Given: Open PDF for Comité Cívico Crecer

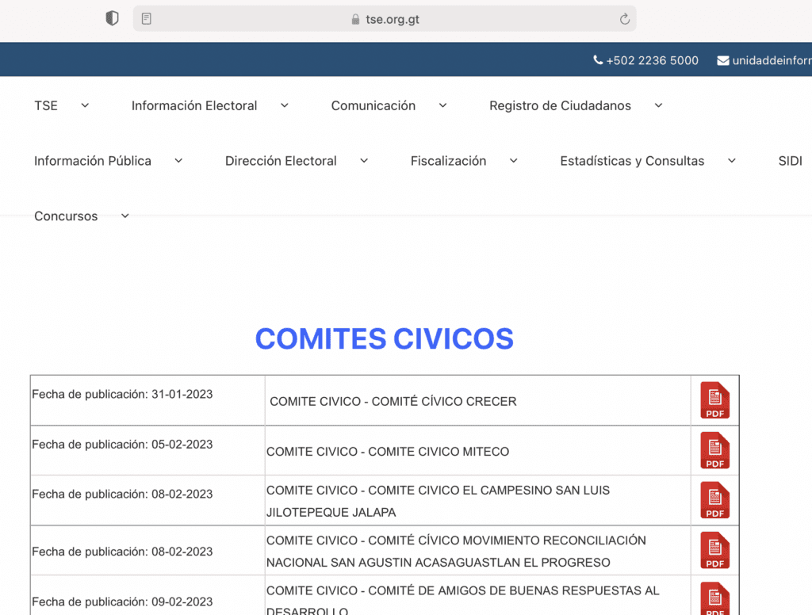Looking at the screenshot, I should [714, 401].
